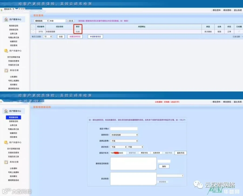
Task: Open the dropdown beside the 发送短信 textarea
Action: (x=170, y=176)
